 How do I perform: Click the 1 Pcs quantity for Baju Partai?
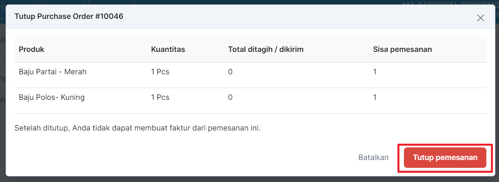click(x=160, y=72)
